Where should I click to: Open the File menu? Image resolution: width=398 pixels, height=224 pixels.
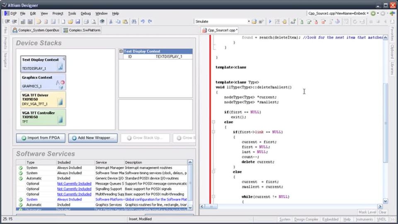23,13
